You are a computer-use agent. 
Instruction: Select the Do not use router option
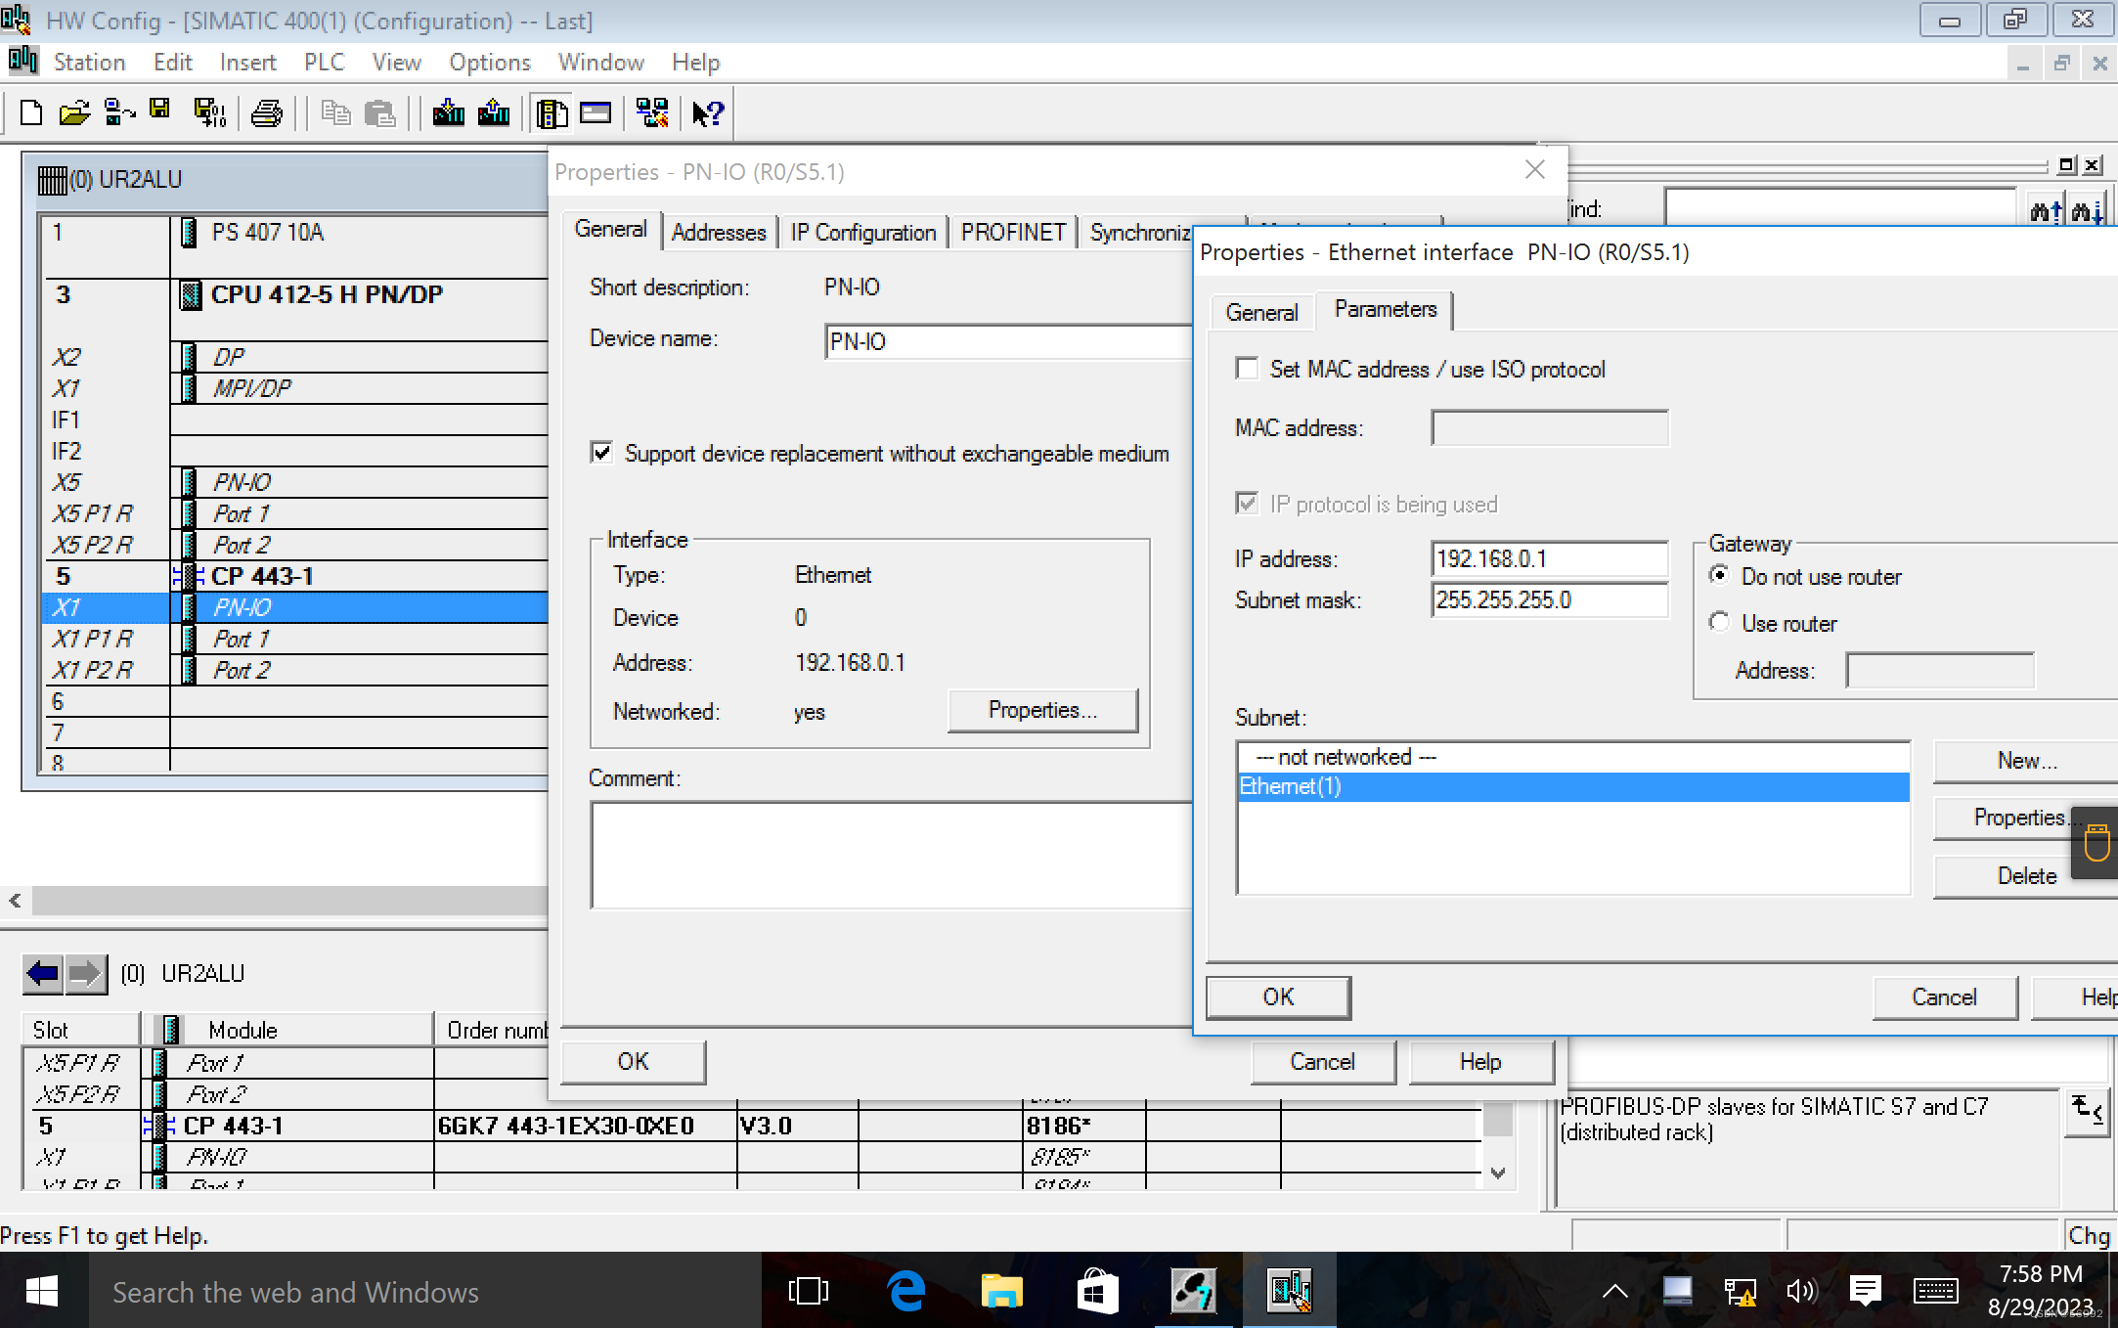[x=1719, y=575]
